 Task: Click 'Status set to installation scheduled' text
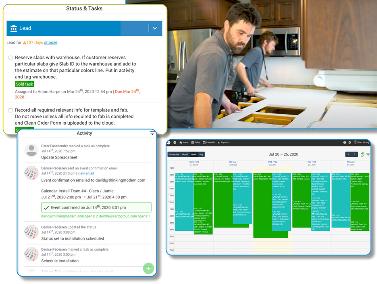(73, 238)
